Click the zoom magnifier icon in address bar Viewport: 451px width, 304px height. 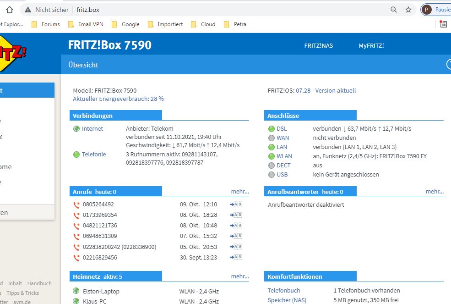[393, 10]
